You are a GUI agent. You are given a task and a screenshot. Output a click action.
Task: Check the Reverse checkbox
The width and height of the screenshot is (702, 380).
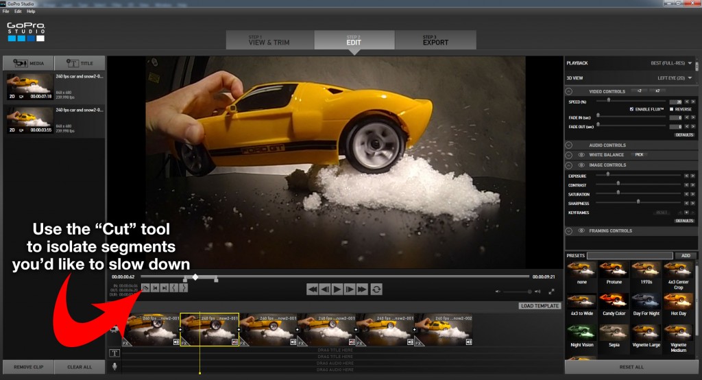[x=671, y=109]
